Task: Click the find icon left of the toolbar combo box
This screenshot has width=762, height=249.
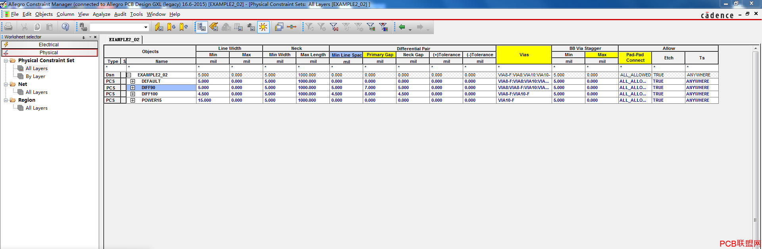Action: click(x=83, y=27)
